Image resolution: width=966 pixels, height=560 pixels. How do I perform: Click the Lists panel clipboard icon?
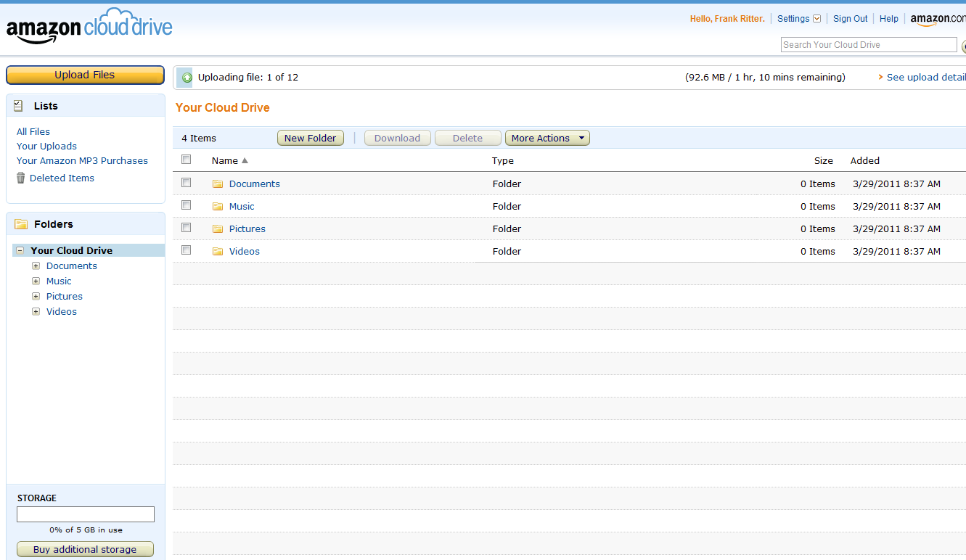[x=18, y=106]
